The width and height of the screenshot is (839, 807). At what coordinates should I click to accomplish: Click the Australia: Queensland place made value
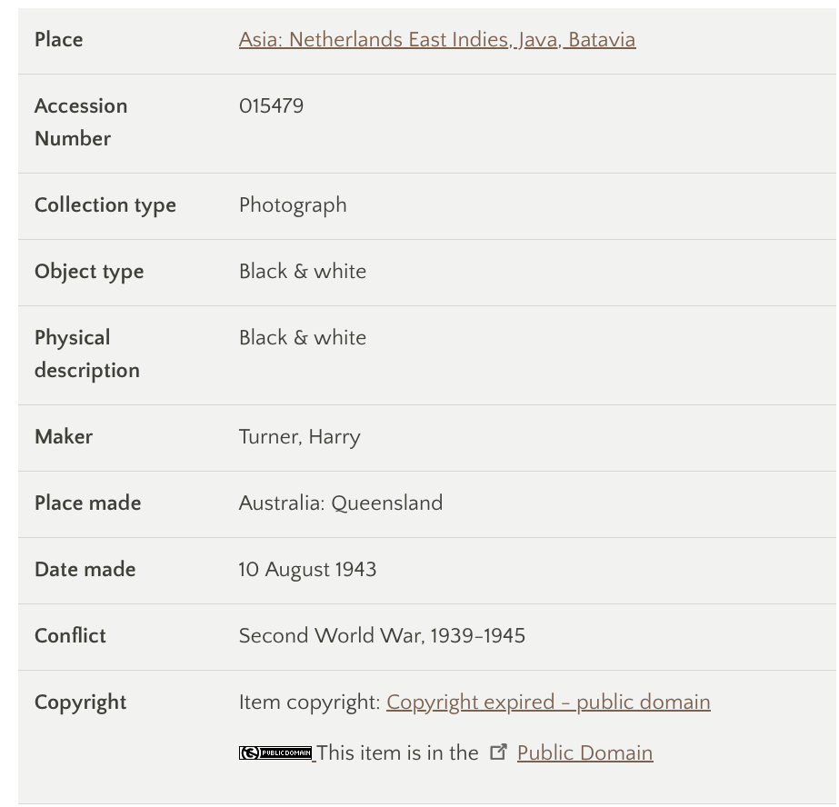(x=341, y=503)
